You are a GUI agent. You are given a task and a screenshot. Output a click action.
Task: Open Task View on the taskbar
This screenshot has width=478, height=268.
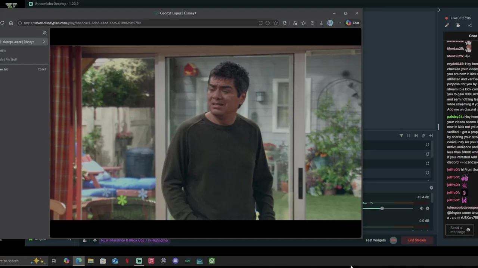54,261
